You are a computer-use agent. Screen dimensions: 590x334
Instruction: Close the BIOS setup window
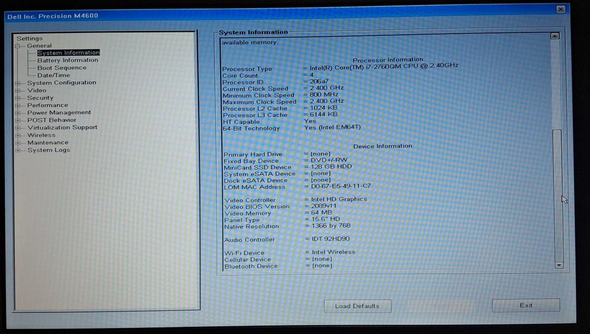coord(560,9)
